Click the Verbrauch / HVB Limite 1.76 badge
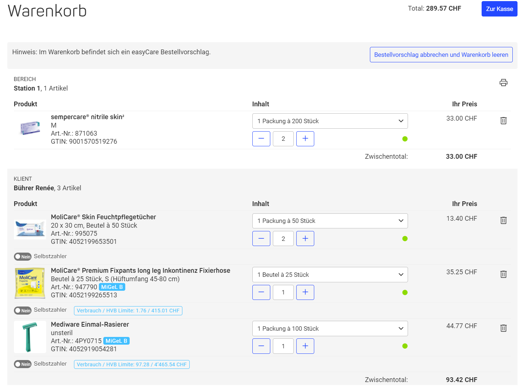This screenshot has height=389, width=523. pyautogui.click(x=128, y=311)
